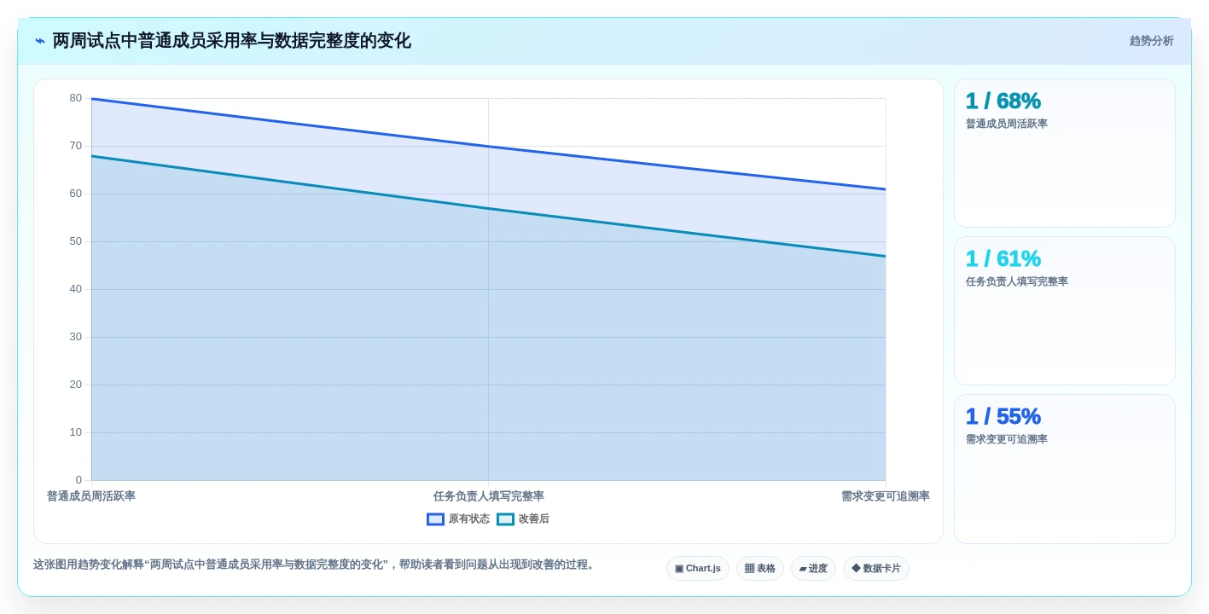Select the 进度 tag
This screenshot has height=614, width=1209.
(813, 569)
